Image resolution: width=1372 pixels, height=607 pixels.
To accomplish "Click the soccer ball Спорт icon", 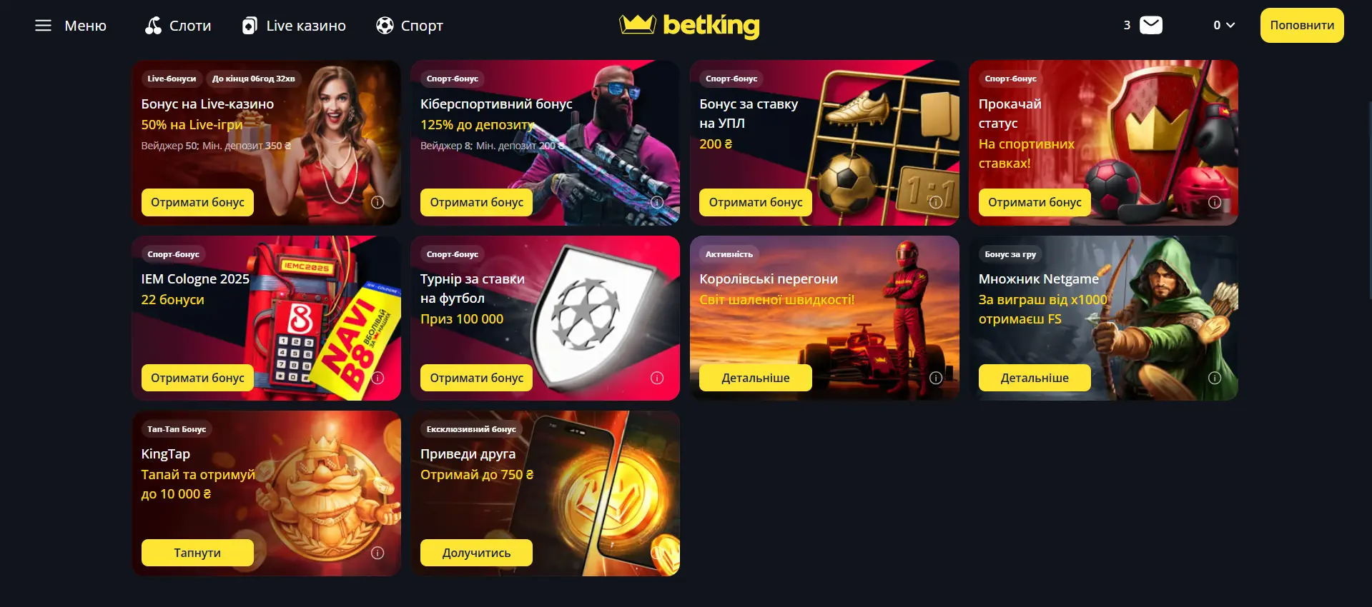I will point(385,26).
